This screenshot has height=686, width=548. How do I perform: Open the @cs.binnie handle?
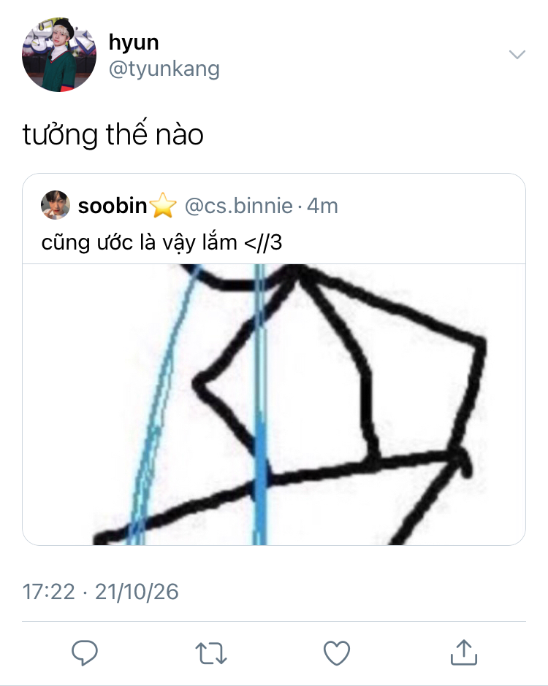point(239,206)
